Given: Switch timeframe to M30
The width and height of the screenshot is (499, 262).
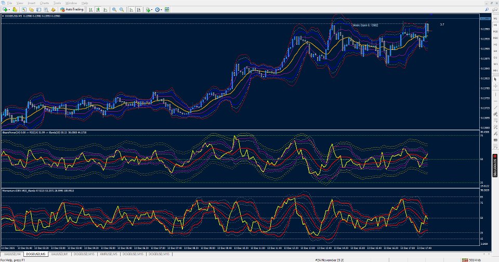Looking at the screenshot, I should (x=495, y=38).
